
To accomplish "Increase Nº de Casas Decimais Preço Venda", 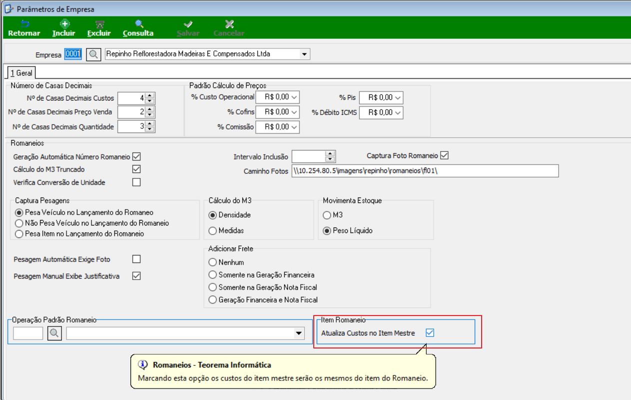I will 150,109.
